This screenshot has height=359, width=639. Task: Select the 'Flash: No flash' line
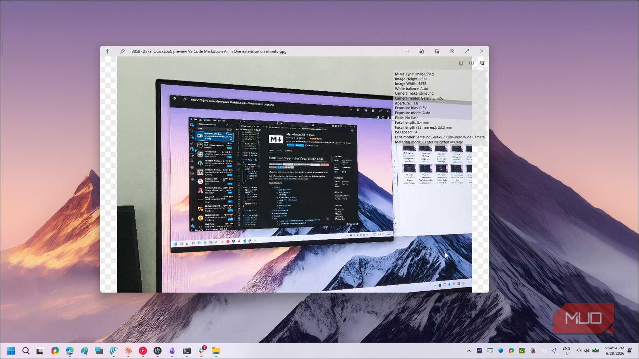point(406,118)
